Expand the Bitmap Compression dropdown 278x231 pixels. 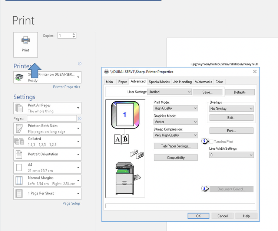pyautogui.click(x=176, y=135)
